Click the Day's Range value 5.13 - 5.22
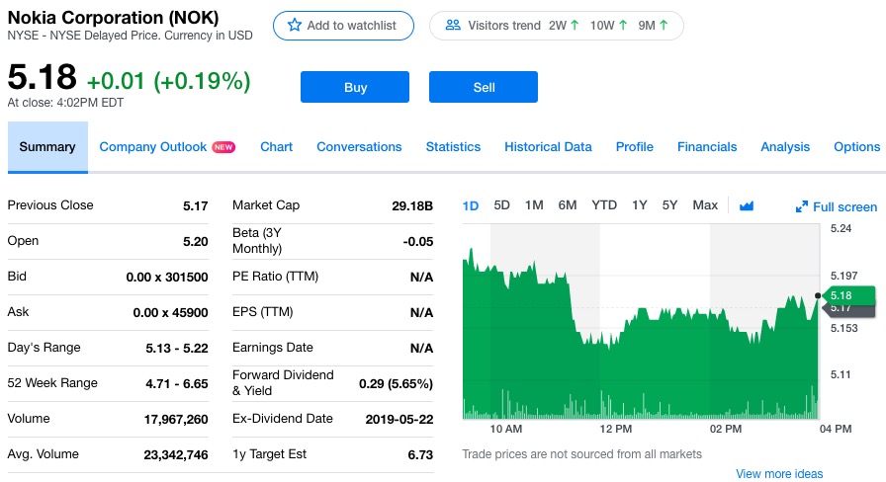This screenshot has height=482, width=886. [177, 349]
